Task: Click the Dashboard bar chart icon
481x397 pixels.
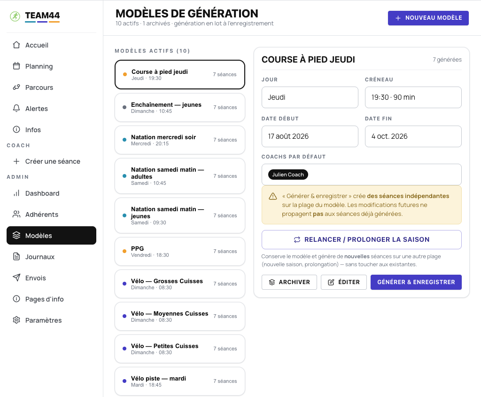Action: point(16,193)
